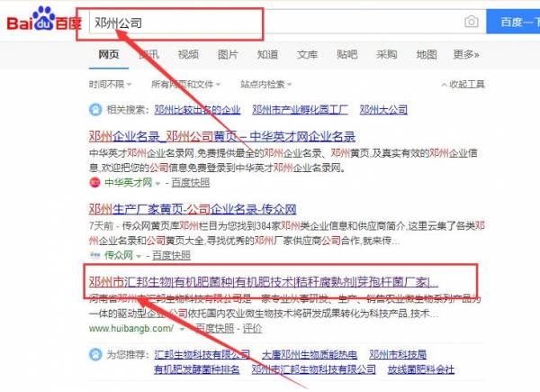Switch to the 视频 tab
Screen dimensions: 540x392
tap(188, 55)
